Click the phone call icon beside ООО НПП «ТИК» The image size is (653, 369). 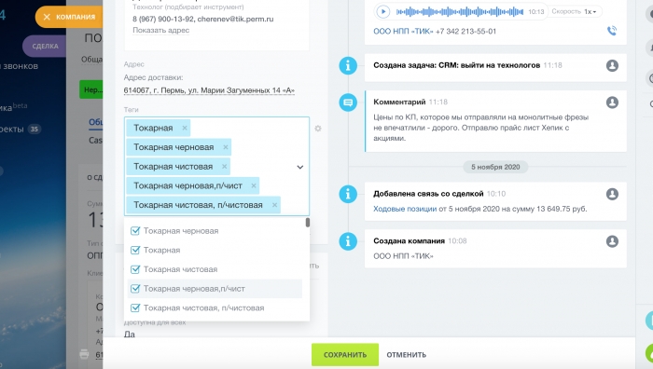(x=612, y=31)
